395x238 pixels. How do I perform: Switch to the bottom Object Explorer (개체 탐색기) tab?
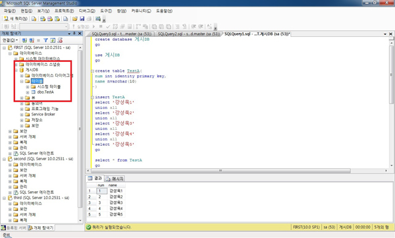(41, 227)
